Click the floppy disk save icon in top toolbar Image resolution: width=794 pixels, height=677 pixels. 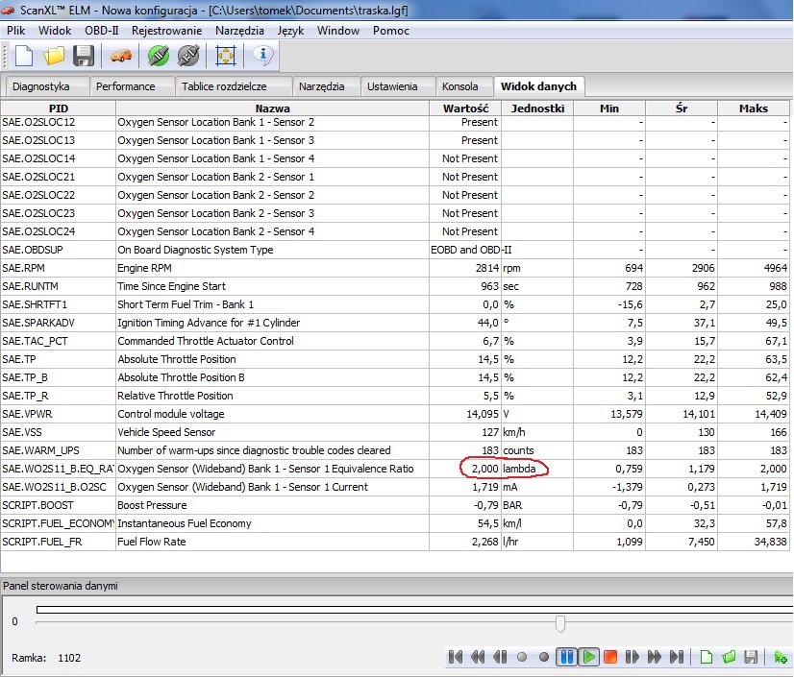coord(84,55)
